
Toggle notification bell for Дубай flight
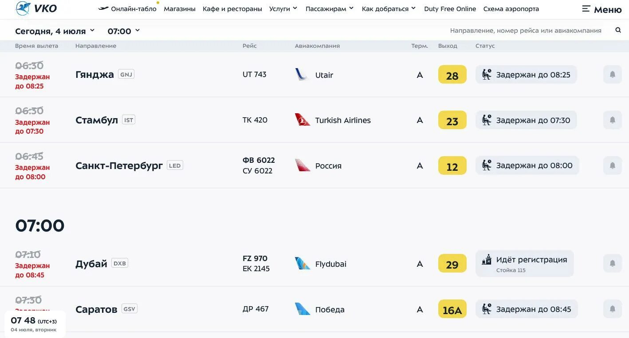click(613, 263)
